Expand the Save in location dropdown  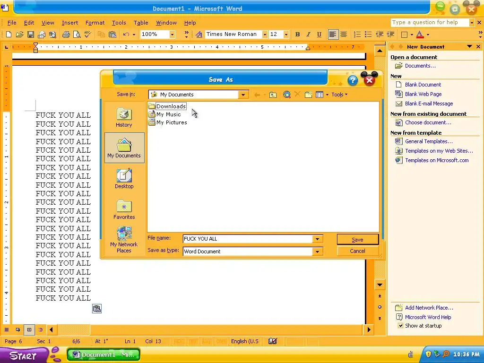[x=243, y=95]
